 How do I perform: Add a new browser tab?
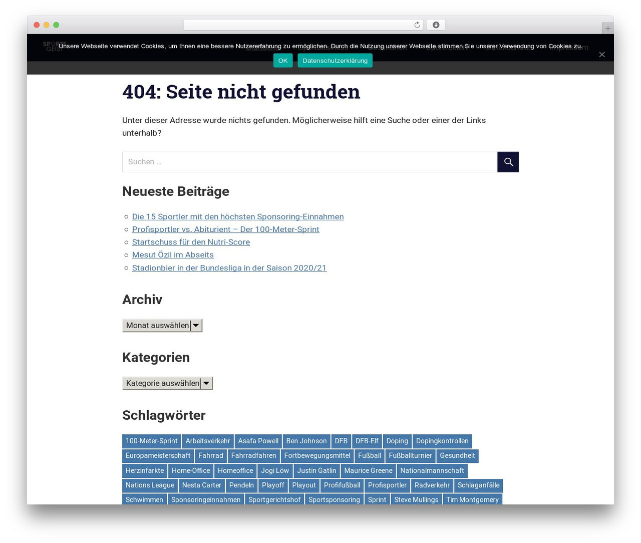click(607, 29)
